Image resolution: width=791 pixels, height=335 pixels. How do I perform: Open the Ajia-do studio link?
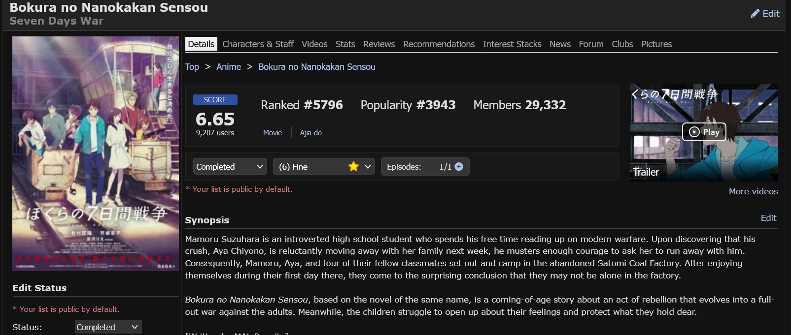[311, 133]
